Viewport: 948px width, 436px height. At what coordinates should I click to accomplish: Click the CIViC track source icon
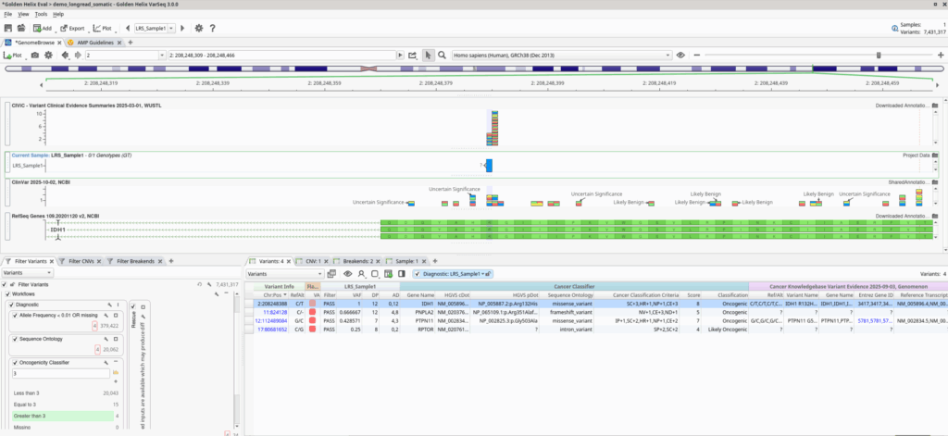coord(934,106)
